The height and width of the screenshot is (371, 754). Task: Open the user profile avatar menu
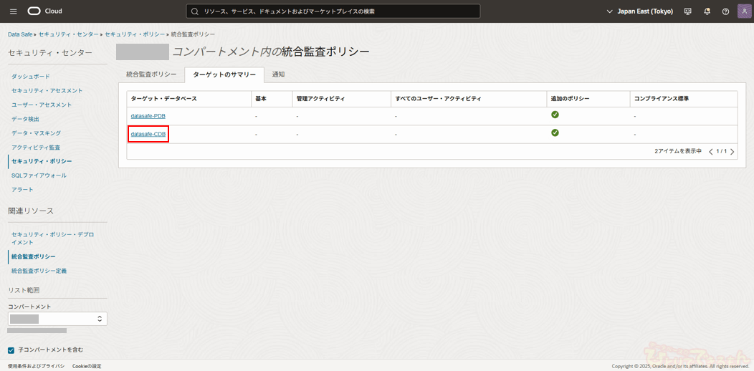click(x=744, y=11)
